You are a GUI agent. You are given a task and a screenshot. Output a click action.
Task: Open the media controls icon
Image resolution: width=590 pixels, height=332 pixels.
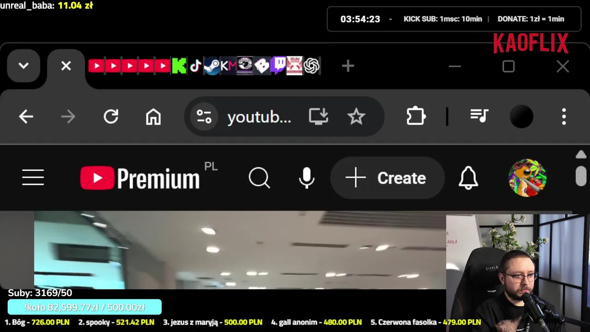click(x=479, y=116)
